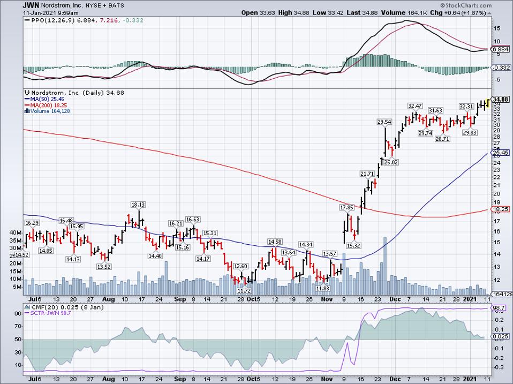Click the green -0.332 value in PPO legend
Viewport: 513px width, 384px height.
point(133,20)
